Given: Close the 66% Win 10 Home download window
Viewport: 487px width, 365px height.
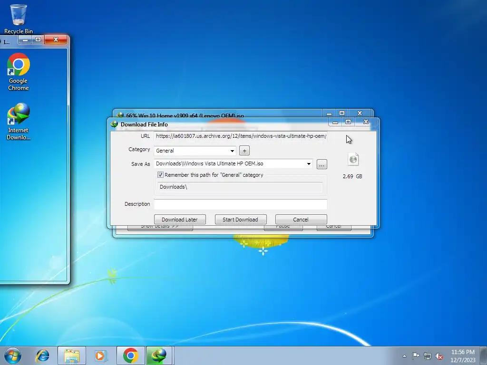Looking at the screenshot, I should tap(360, 113).
